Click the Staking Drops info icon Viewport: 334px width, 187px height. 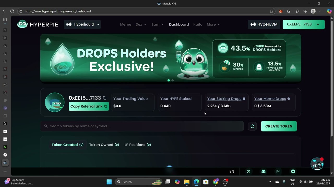pos(244,99)
